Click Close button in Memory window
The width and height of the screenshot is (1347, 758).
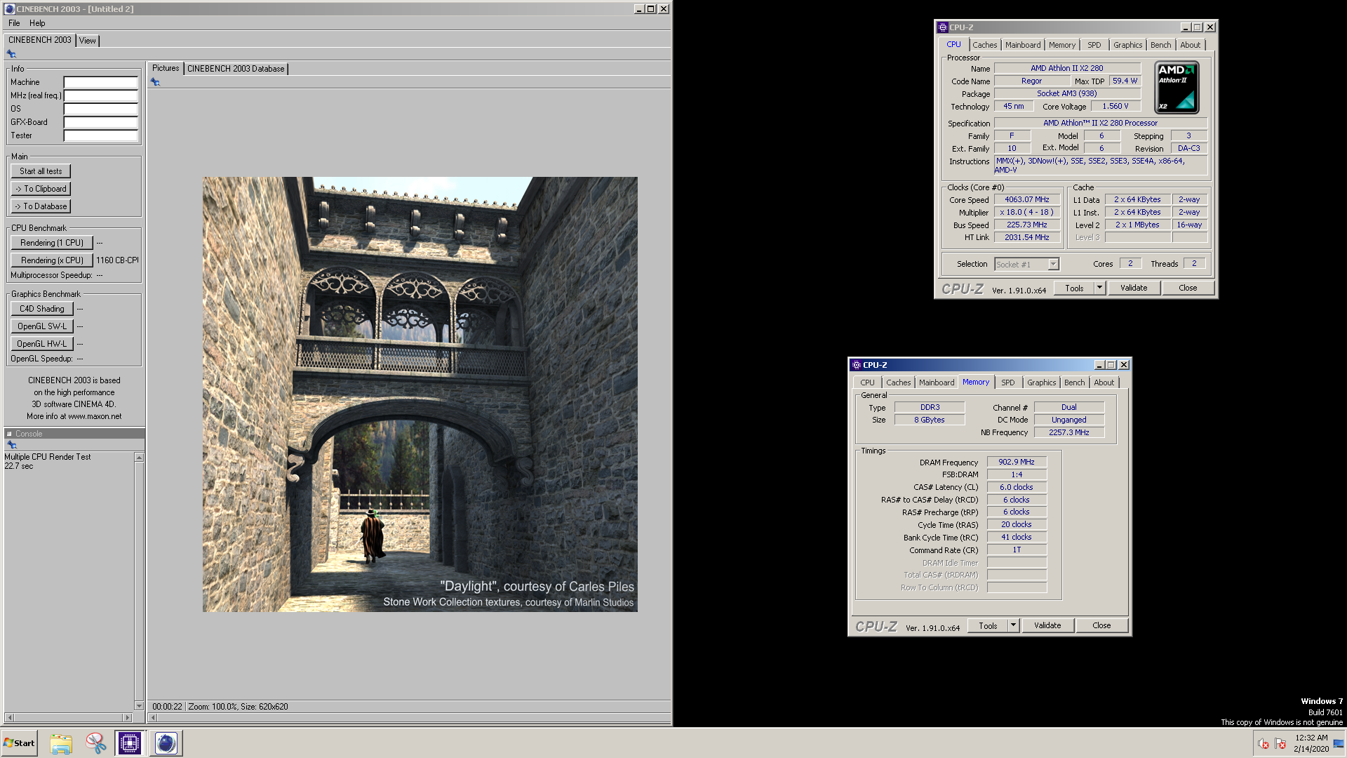[x=1101, y=625]
